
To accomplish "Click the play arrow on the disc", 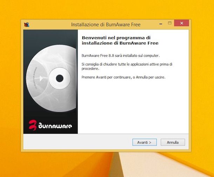I will pyautogui.click(x=41, y=79).
